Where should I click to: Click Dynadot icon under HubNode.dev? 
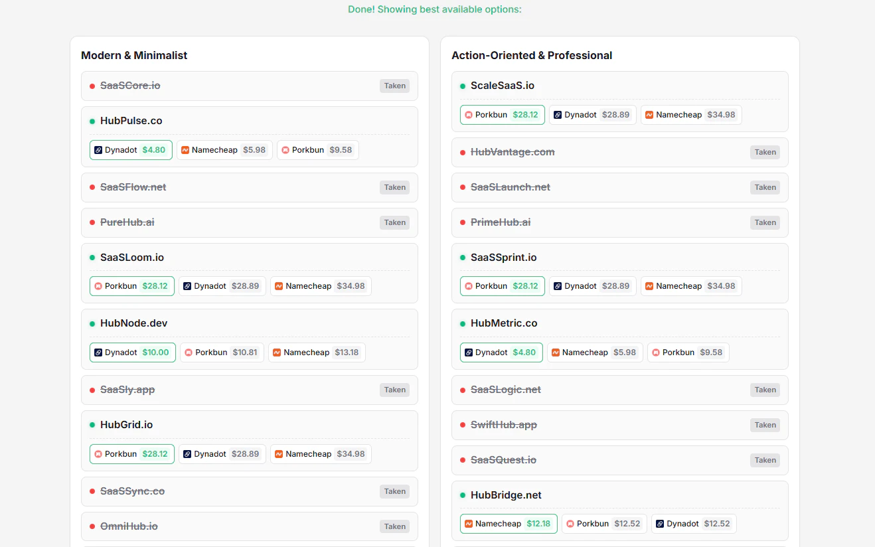(x=98, y=352)
